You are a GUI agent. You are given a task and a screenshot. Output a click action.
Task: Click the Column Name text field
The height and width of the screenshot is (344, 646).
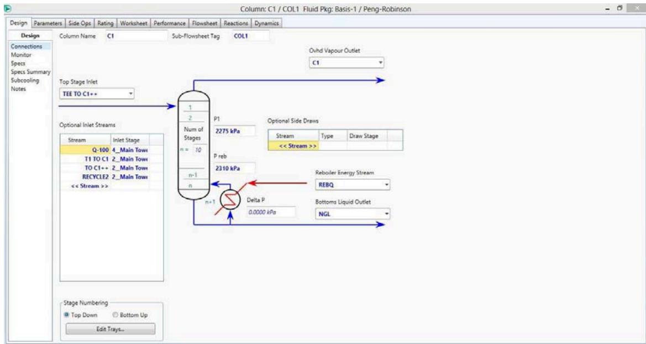coord(133,36)
